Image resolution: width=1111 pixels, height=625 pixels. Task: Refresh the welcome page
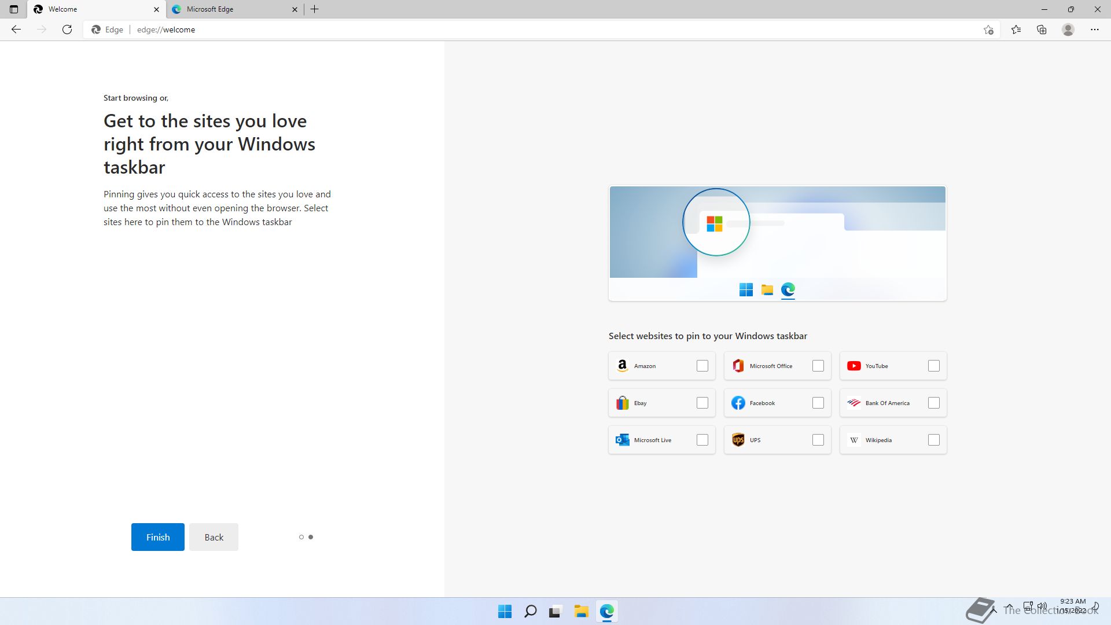click(x=67, y=30)
